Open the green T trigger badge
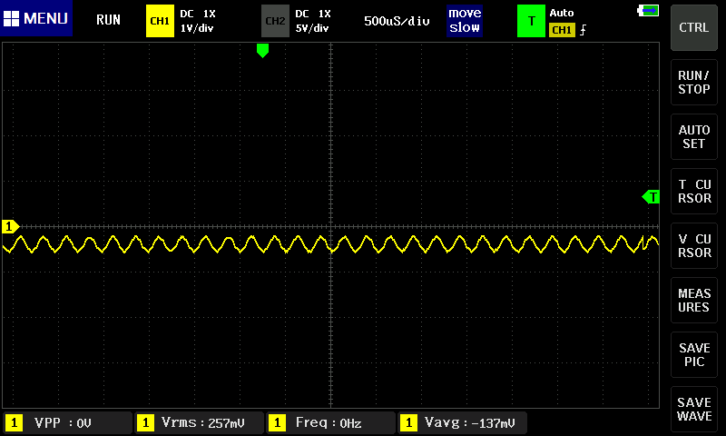Screen dimensions: 726x436 pyautogui.click(x=531, y=21)
